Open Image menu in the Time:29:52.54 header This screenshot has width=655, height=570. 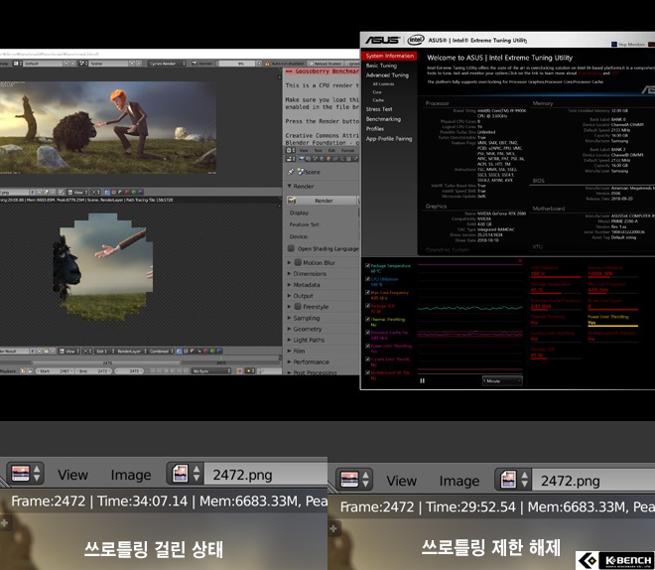tap(459, 481)
